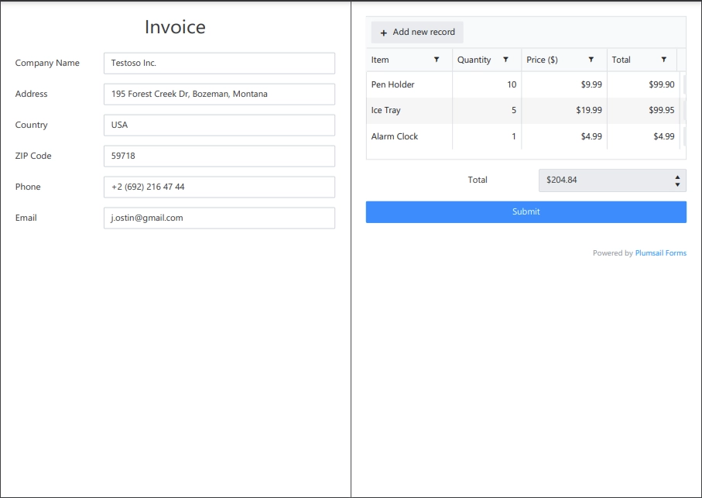Image resolution: width=702 pixels, height=498 pixels.
Task: Sort by the Quantity column header
Action: click(474, 60)
